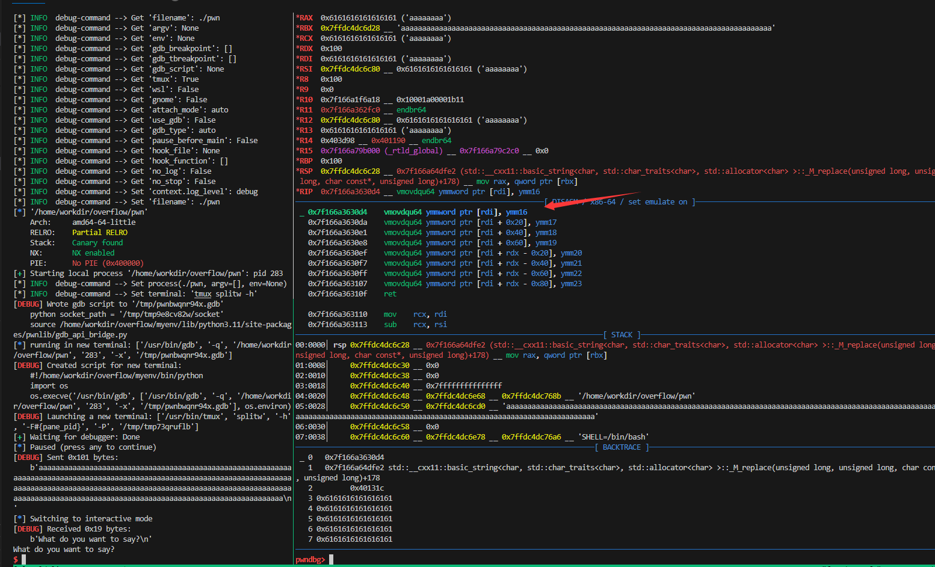The width and height of the screenshot is (935, 567).
Task: Click the 'Switching to interactive mode' line
Action: (x=83, y=519)
